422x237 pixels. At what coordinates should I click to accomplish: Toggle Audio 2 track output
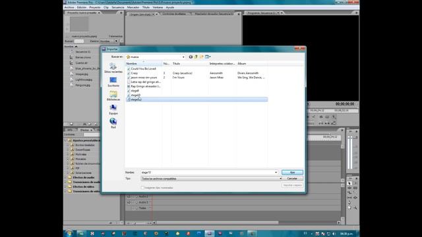coord(129,197)
